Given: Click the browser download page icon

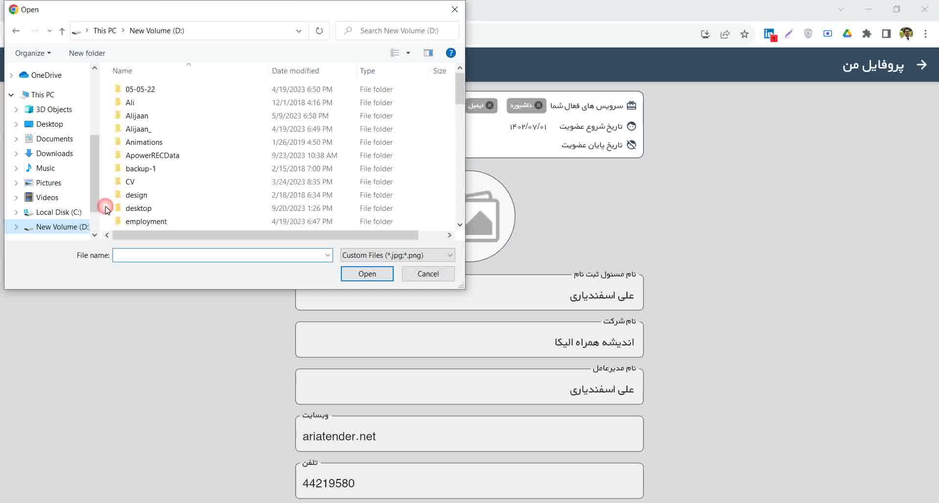Looking at the screenshot, I should 705,34.
